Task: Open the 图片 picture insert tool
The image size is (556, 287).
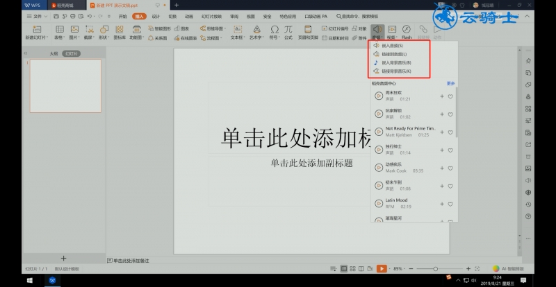Action: (x=74, y=29)
